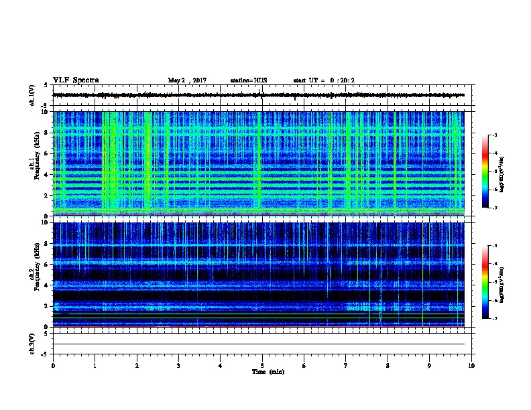
Task: Click the "10" tick on ch.2 frequency axis
Action: [x=45, y=222]
